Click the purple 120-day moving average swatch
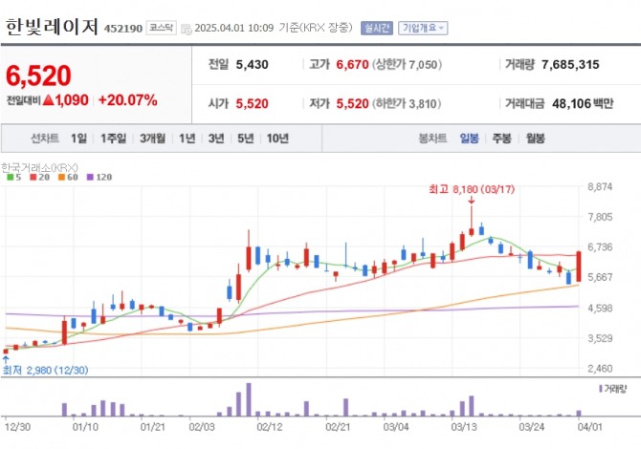Viewport: 641px width, 449px height. 90,177
